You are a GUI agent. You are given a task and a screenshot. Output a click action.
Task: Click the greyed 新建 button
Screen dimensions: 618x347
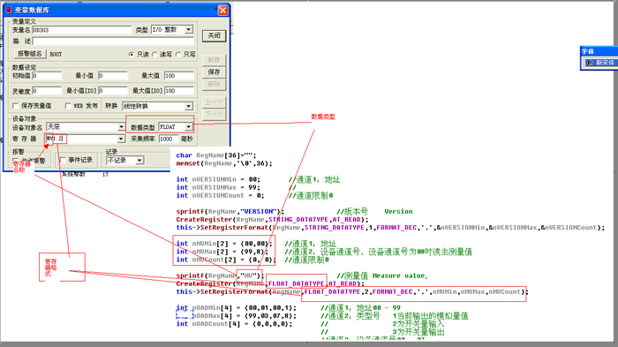point(214,60)
